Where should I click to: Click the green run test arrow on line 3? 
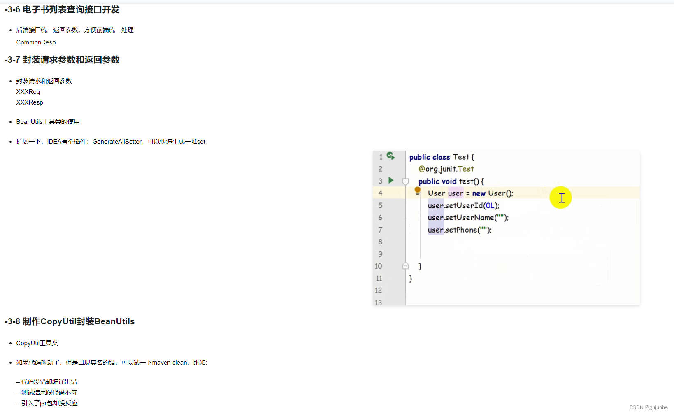click(x=391, y=180)
